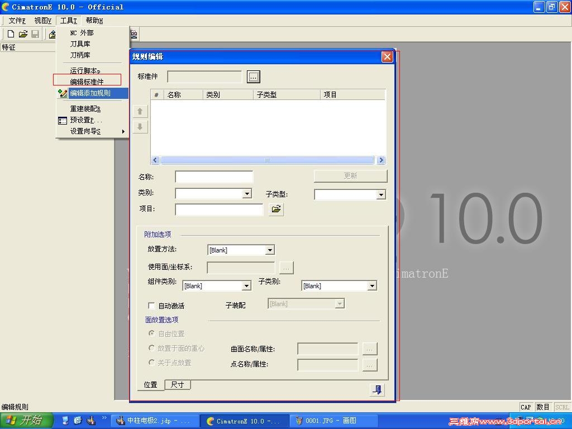
Task: Click the open folder icon beside 项目
Action: click(276, 209)
